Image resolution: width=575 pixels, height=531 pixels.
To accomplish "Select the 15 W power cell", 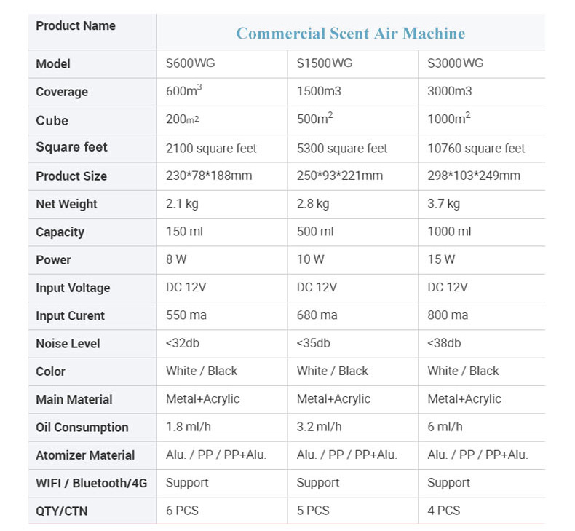I will coord(441,259).
